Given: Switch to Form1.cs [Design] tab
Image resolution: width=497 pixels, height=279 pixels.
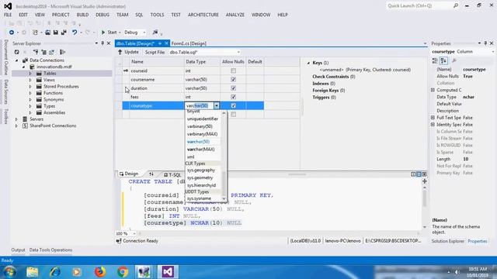Looking at the screenshot, I should tap(189, 43).
